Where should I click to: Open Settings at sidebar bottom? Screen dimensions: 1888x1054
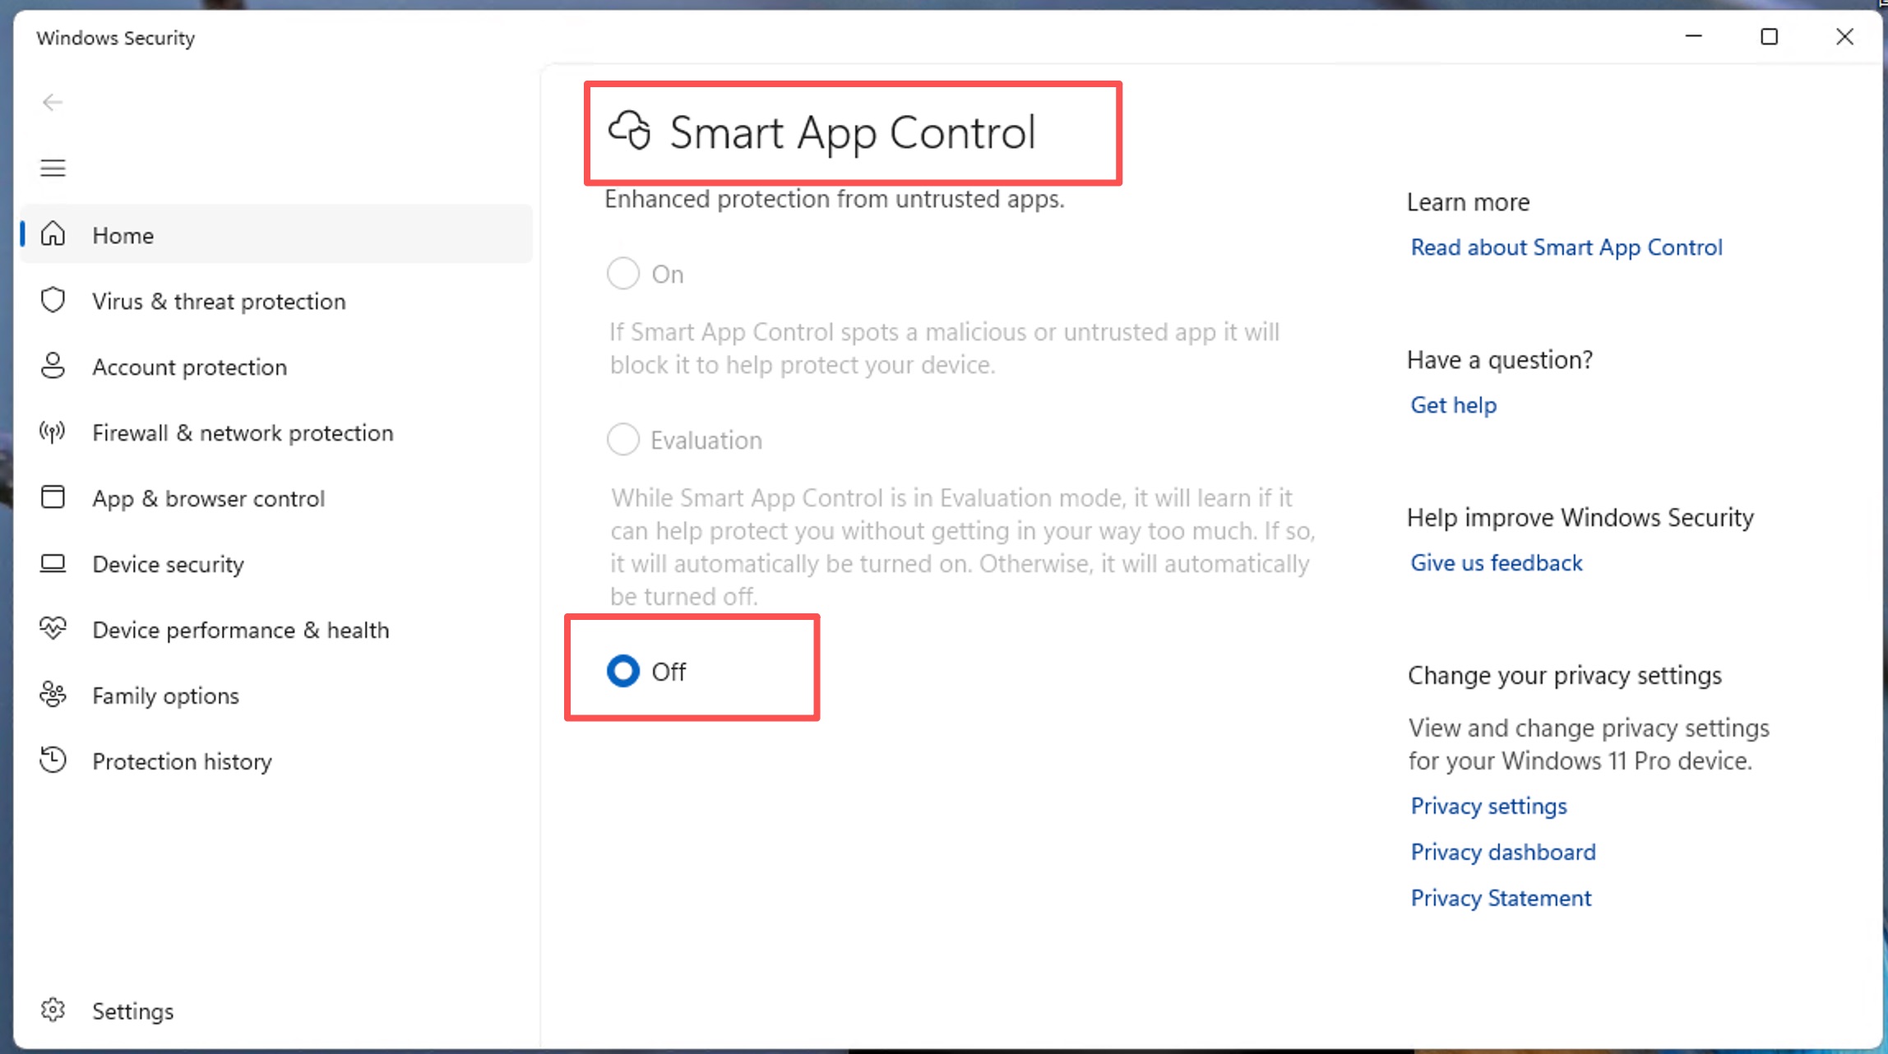coord(276,1010)
